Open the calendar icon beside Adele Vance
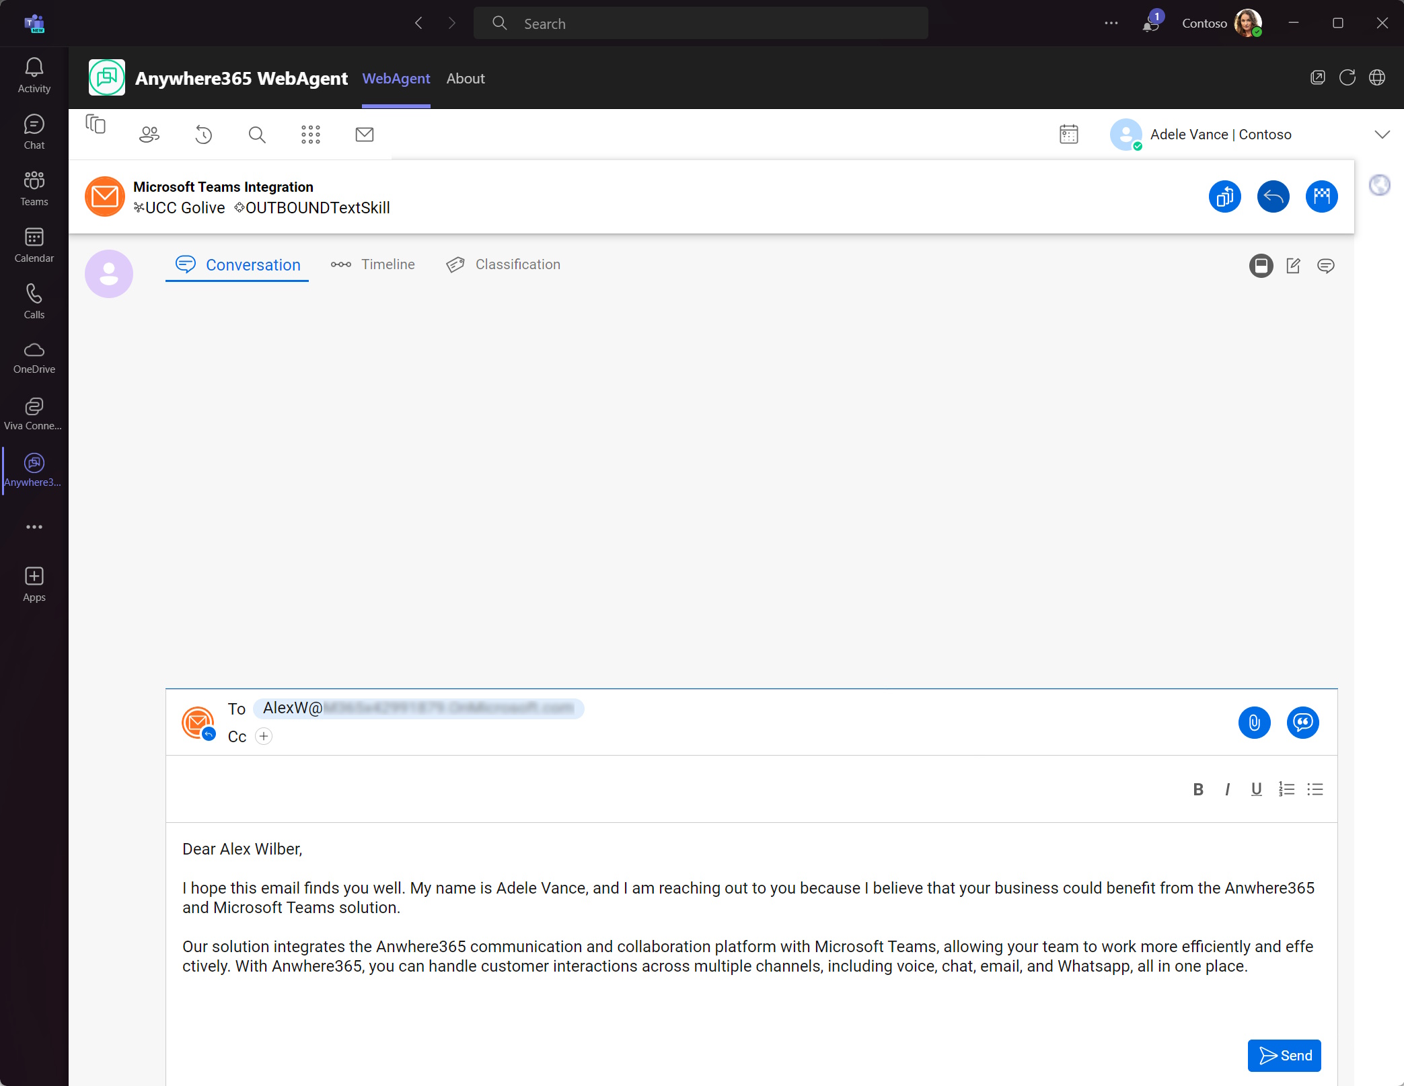This screenshot has height=1086, width=1404. pos(1068,135)
